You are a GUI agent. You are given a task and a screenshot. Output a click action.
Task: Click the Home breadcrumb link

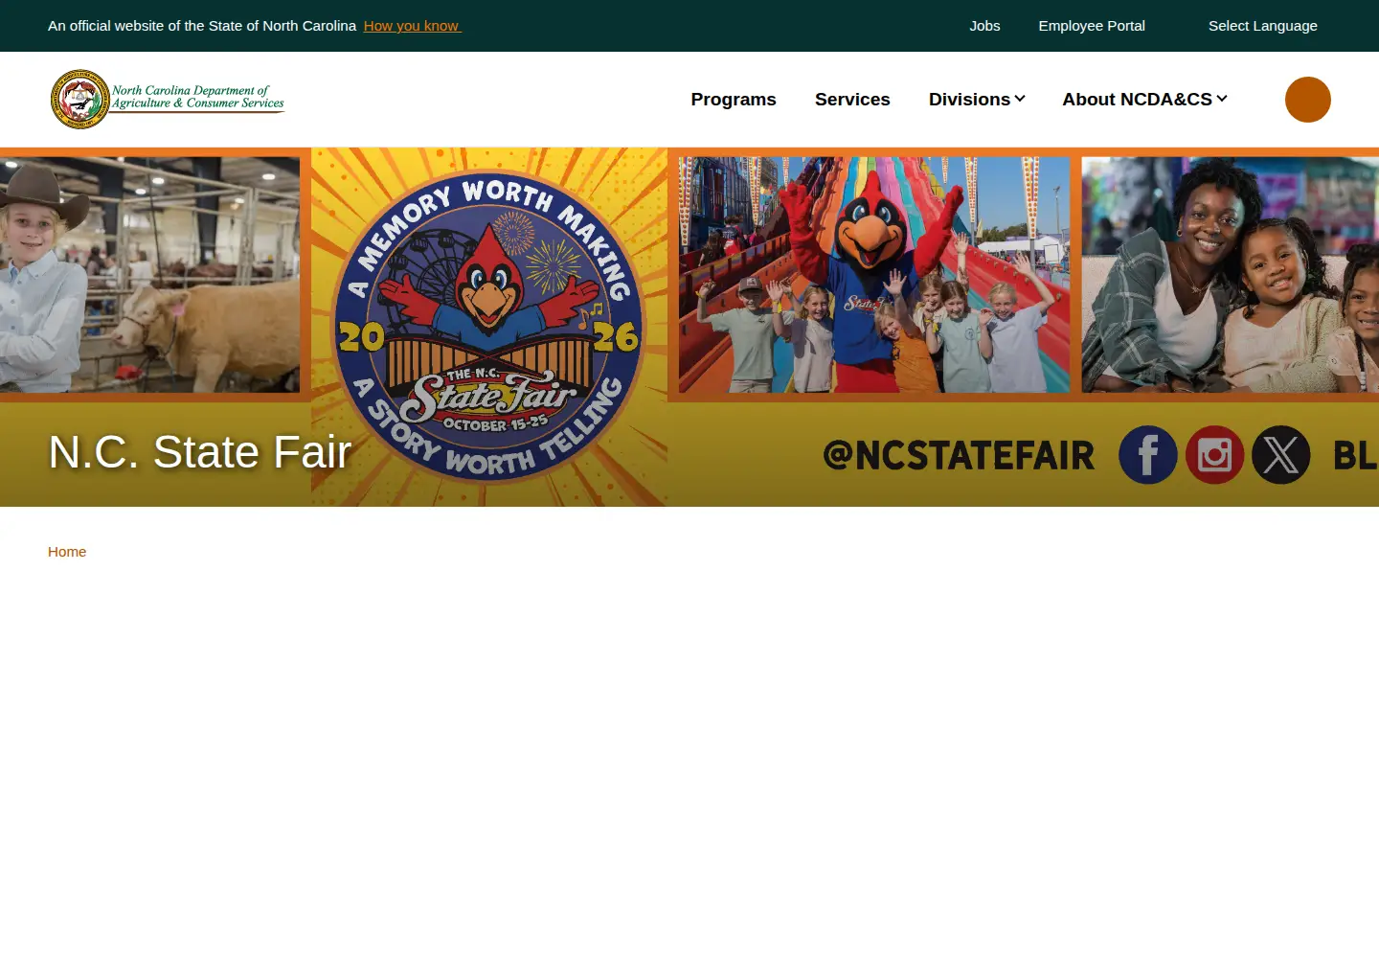pyautogui.click(x=67, y=552)
